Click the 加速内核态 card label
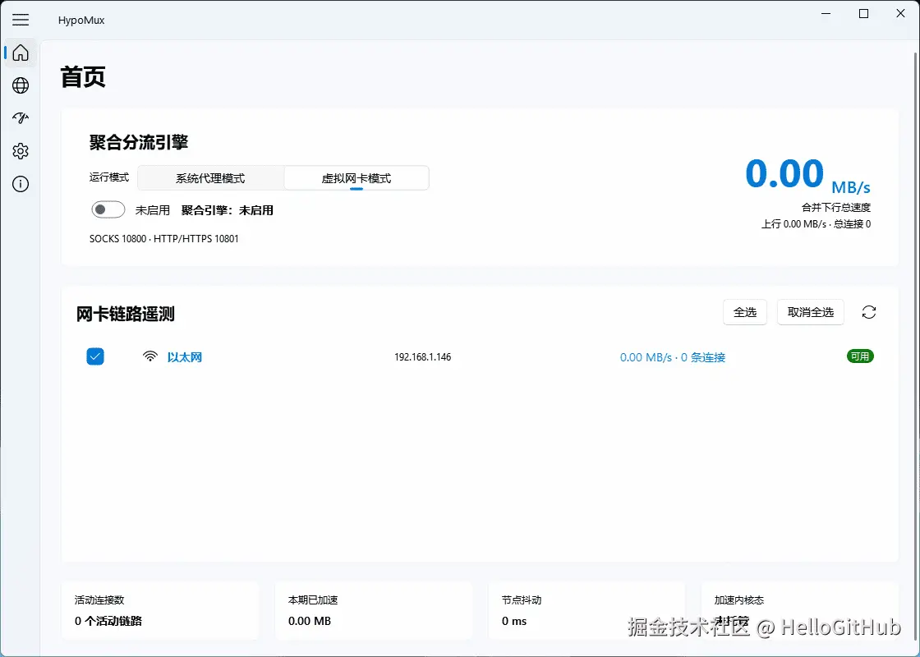 (739, 600)
